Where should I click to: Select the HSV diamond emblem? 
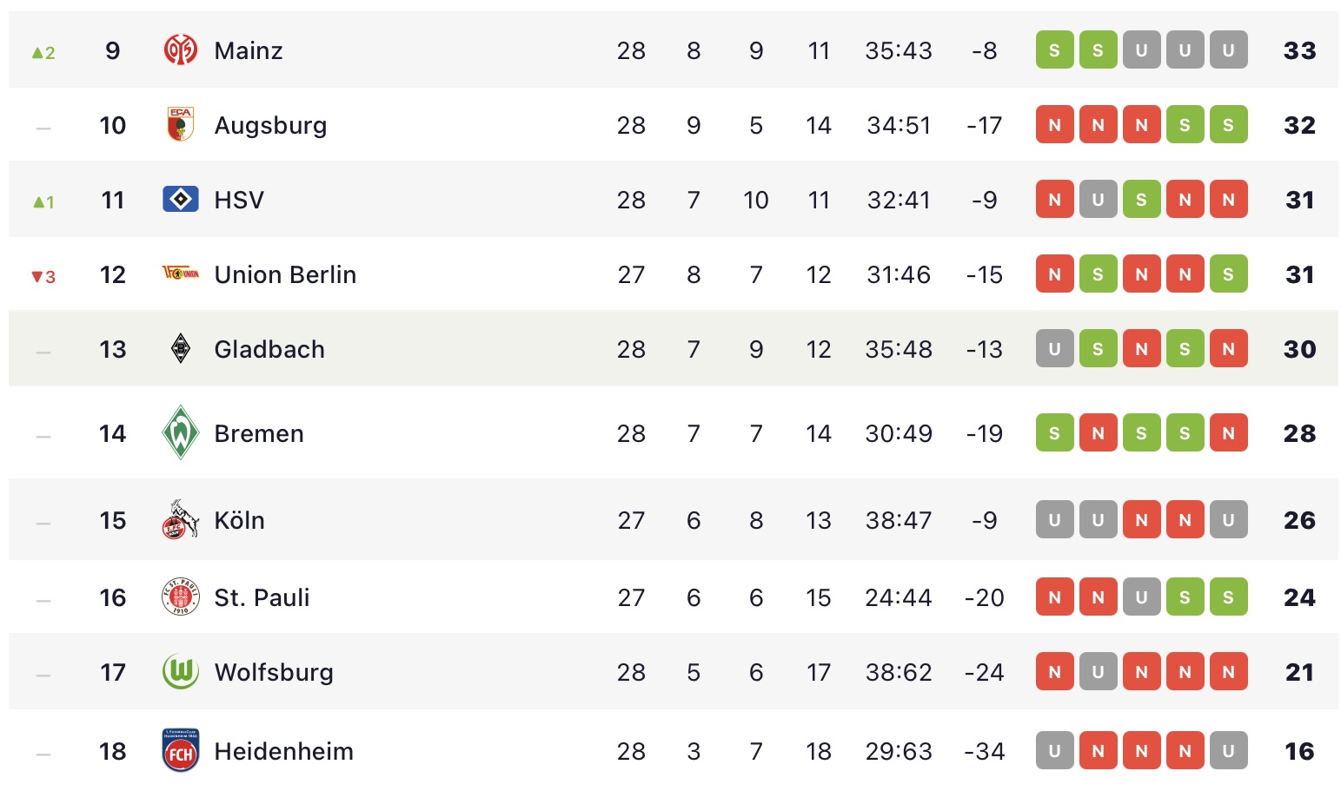pos(181,199)
